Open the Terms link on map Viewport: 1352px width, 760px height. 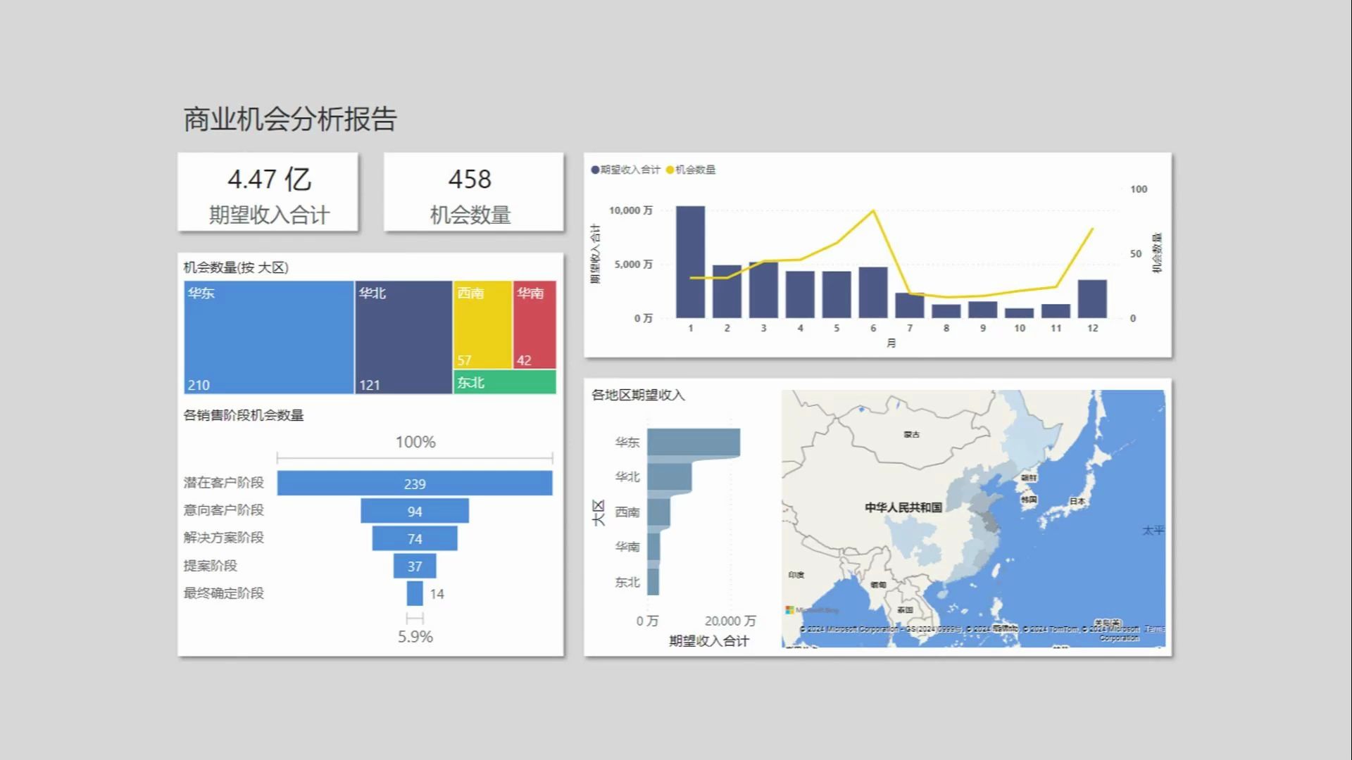coord(1155,628)
